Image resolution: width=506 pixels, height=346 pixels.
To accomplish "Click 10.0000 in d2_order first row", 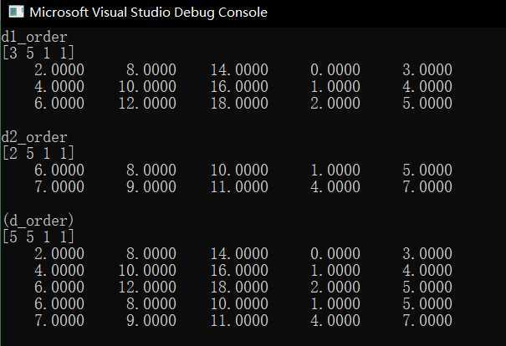I will click(239, 170).
